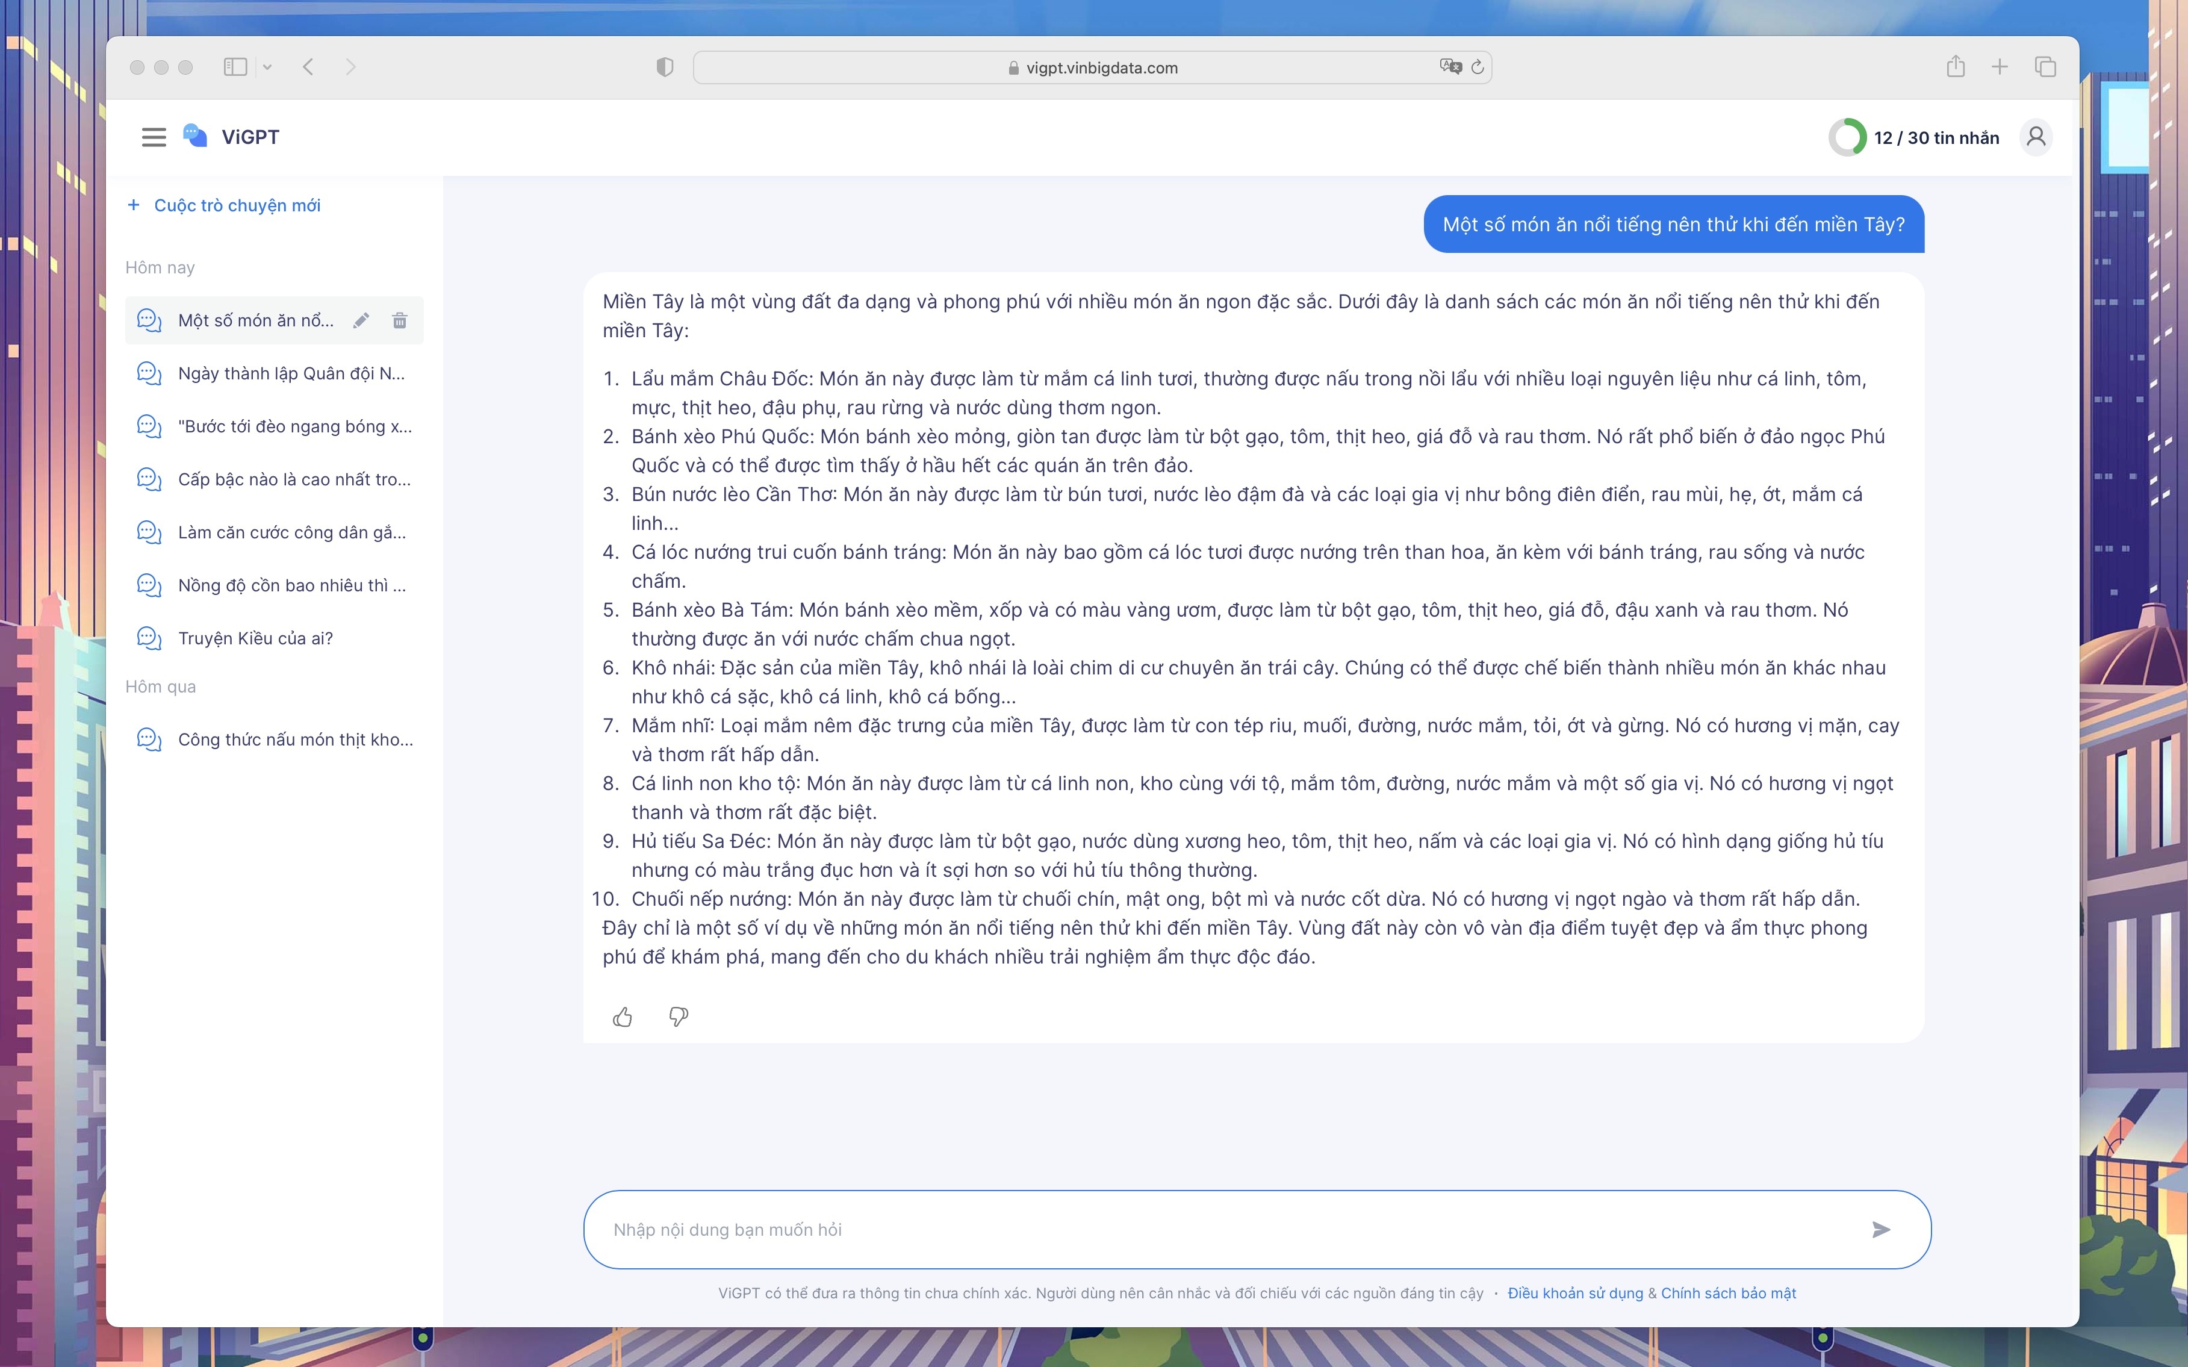Image resolution: width=2188 pixels, height=1367 pixels.
Task: Open translation options in the address bar
Action: pos(1452,66)
